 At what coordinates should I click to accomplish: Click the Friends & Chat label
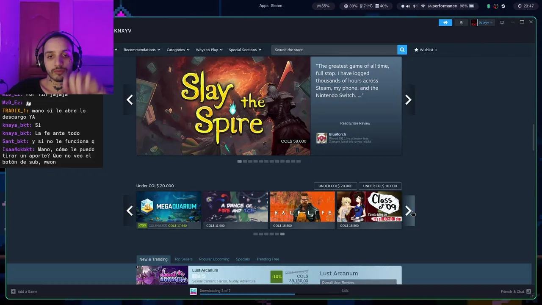tap(512, 291)
